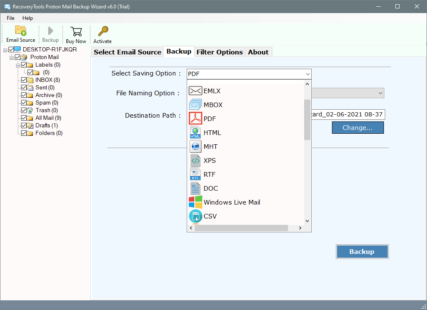Click the format list scroll up arrow

307,84
